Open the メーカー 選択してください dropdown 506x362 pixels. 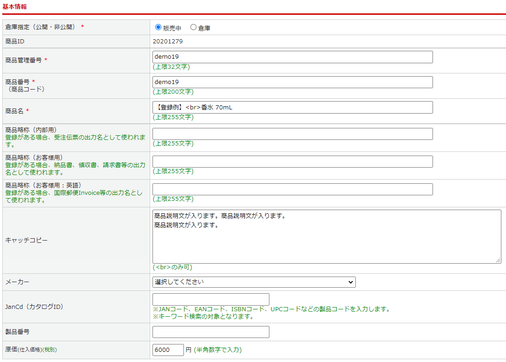pos(254,282)
